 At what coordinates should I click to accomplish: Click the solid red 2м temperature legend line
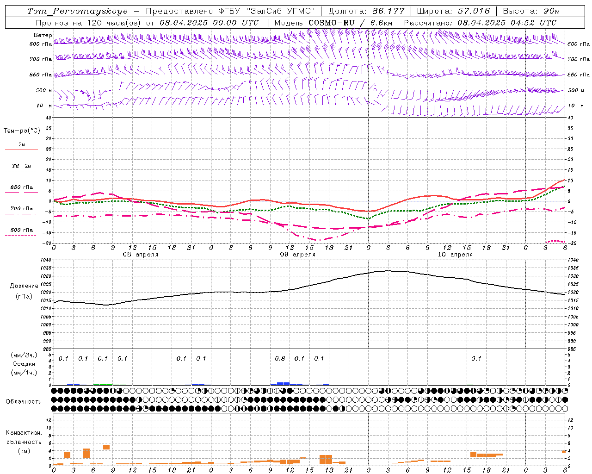21,150
